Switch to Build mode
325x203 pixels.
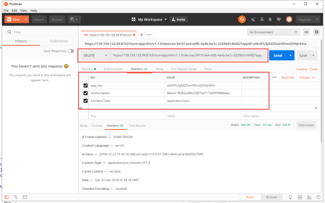(250, 197)
